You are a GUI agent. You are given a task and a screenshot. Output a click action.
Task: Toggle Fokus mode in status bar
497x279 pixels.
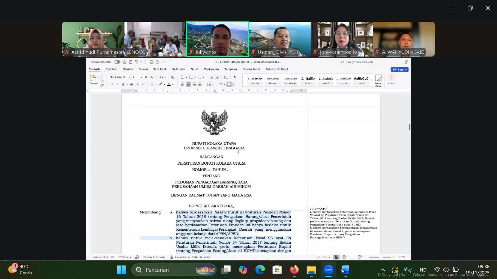coord(323,257)
